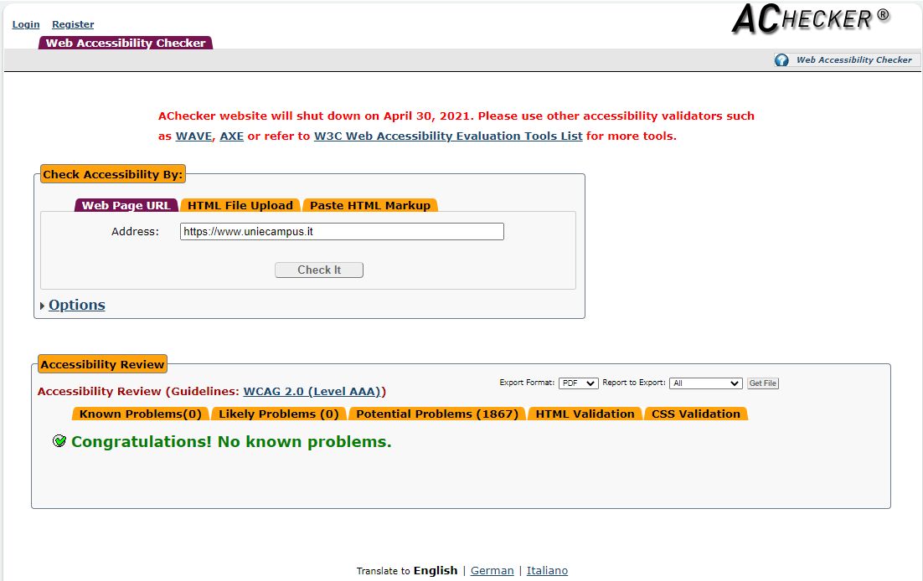Click the AChecker logo
Viewport: 923px width, 581px height.
pos(811,19)
